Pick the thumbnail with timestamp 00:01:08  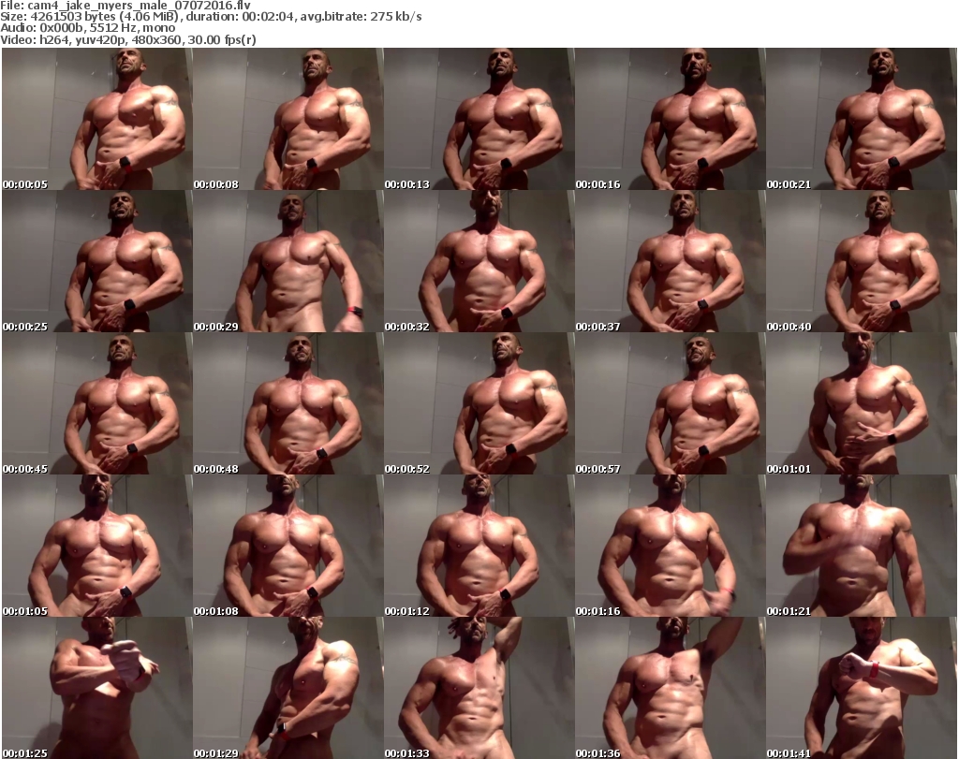288,546
